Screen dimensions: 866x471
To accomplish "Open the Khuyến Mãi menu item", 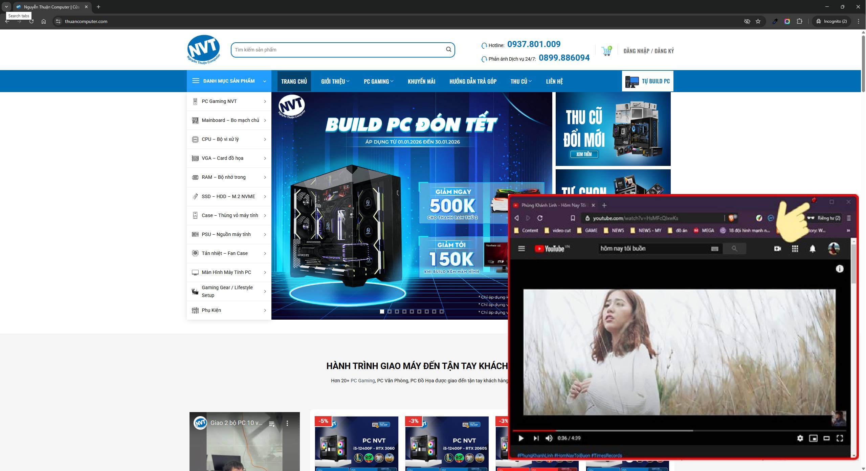I will tap(421, 81).
